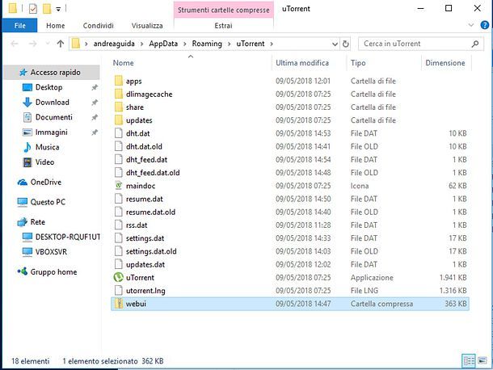Click the utorrent.lng file icon

pyautogui.click(x=119, y=291)
